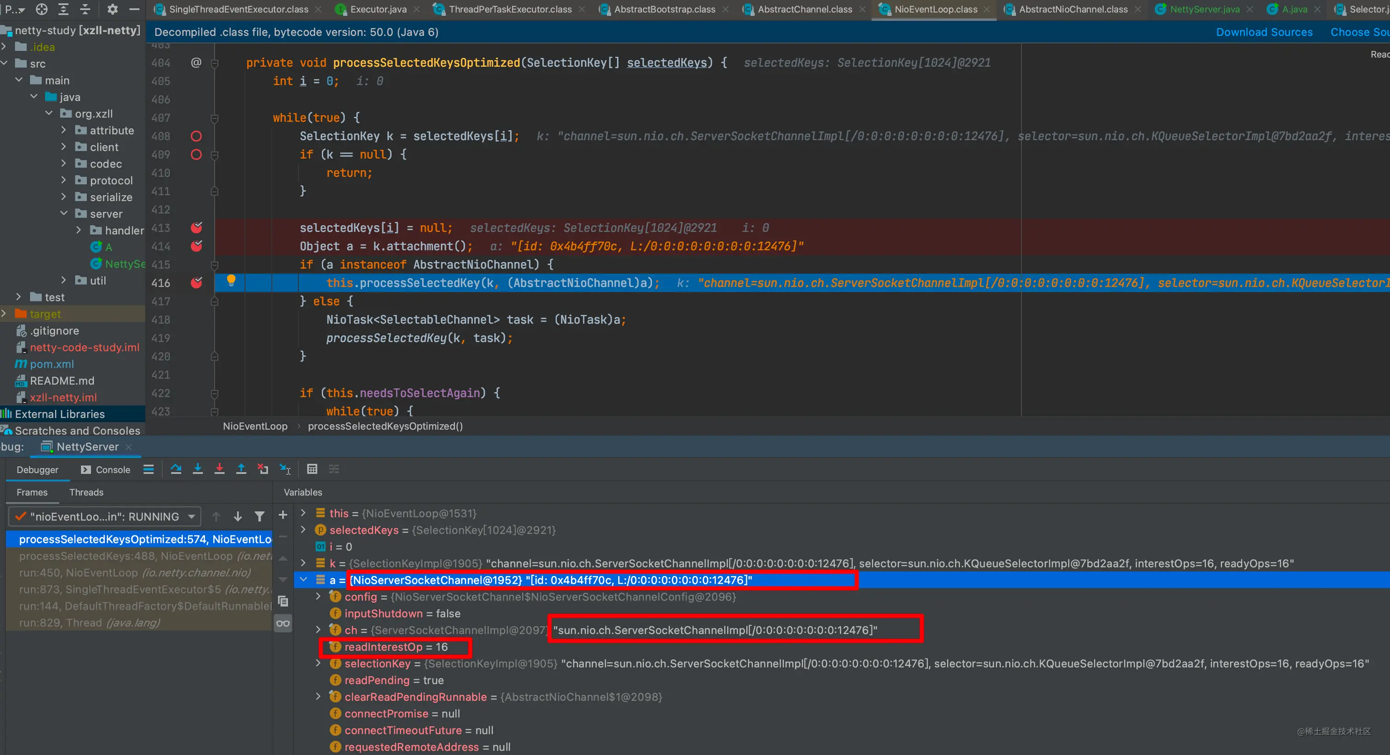The width and height of the screenshot is (1390, 755).
Task: Collapse the 'a' variable node
Action: [x=303, y=580]
